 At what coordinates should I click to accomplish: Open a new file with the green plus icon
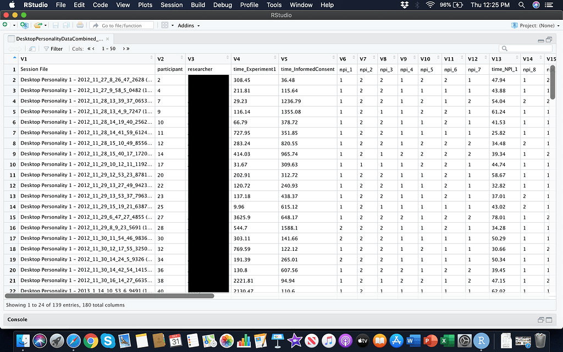point(5,25)
